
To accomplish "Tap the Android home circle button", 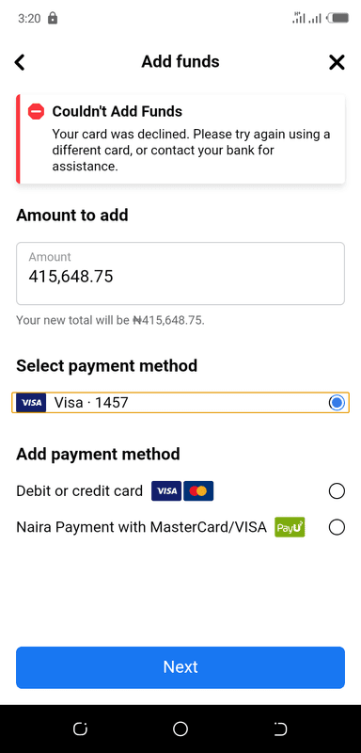I will 180,729.
